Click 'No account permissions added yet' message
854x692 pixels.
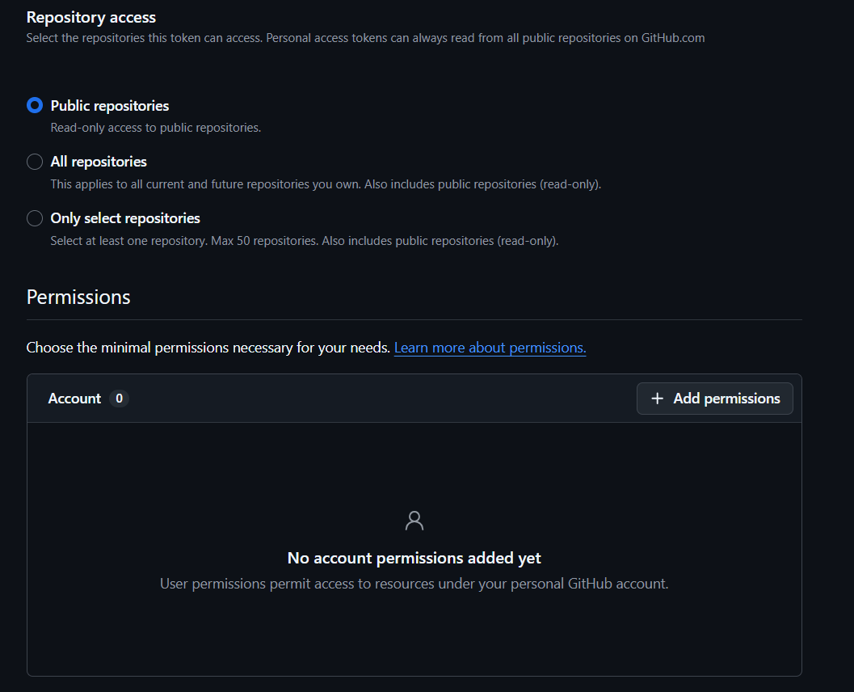[414, 558]
